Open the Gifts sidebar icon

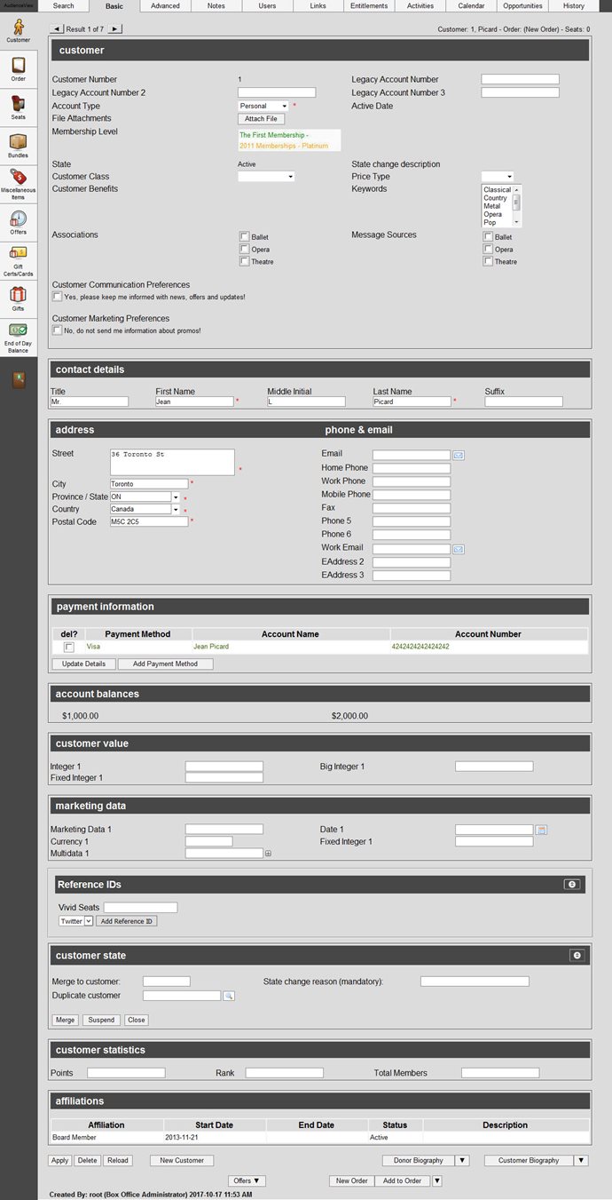[18, 299]
